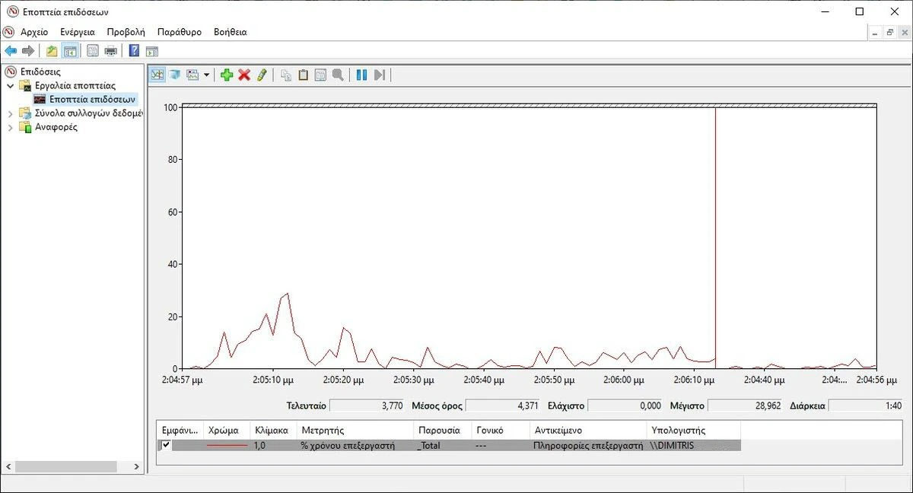Open the Paste counter list icon
The height and width of the screenshot is (493, 913).
pos(302,74)
